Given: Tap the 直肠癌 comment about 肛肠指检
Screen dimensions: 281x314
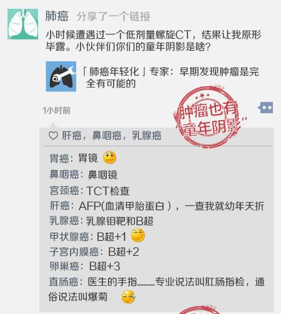Looking at the screenshot, I should pyautogui.click(x=156, y=290).
